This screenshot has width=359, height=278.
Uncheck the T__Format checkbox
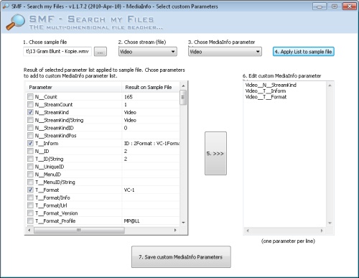tap(30, 190)
